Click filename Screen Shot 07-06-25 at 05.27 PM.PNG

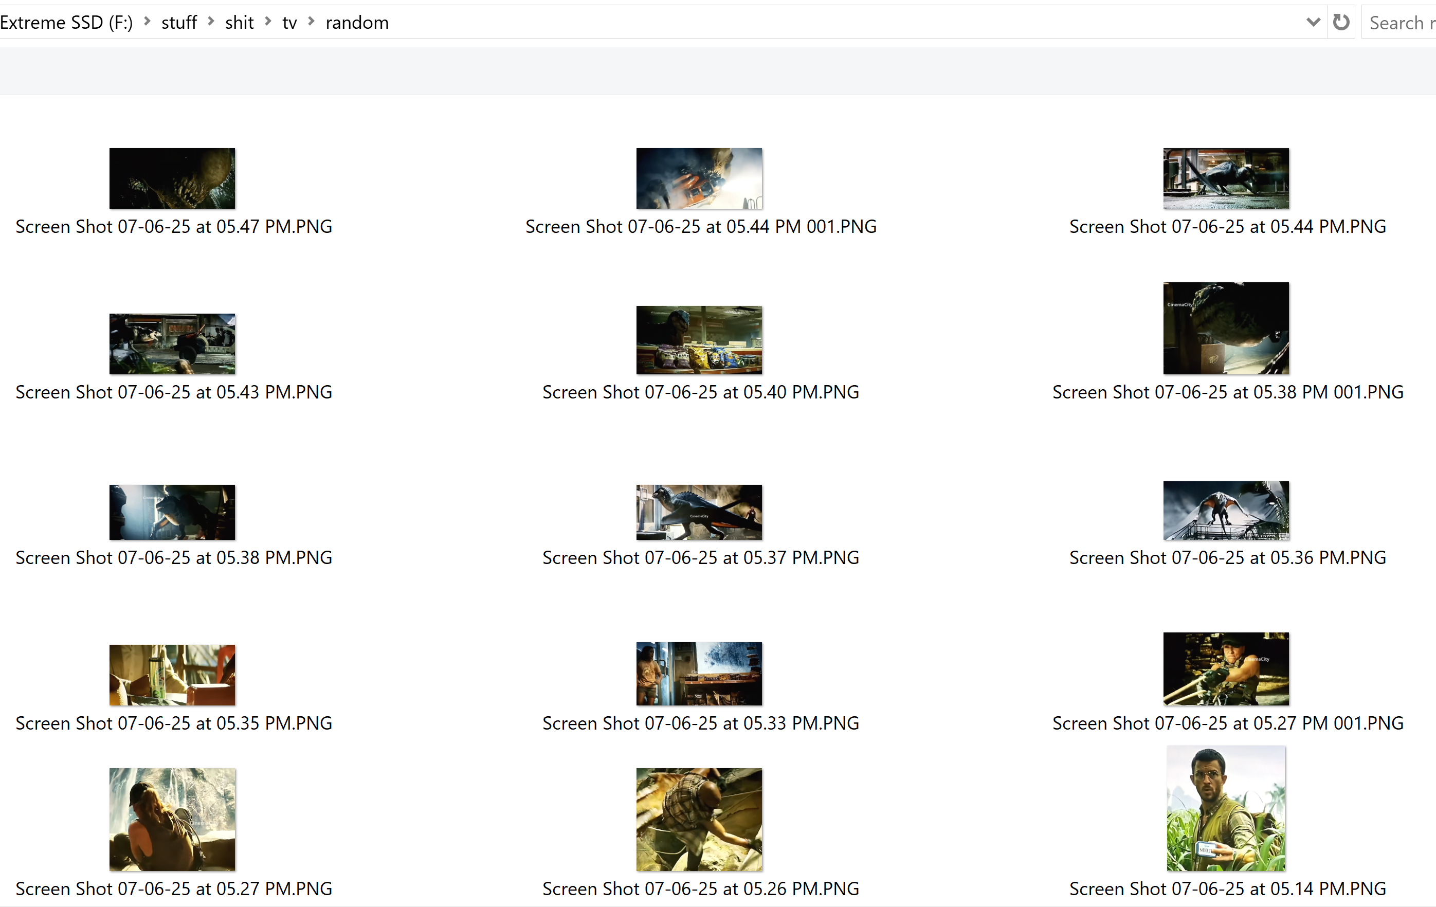click(174, 889)
